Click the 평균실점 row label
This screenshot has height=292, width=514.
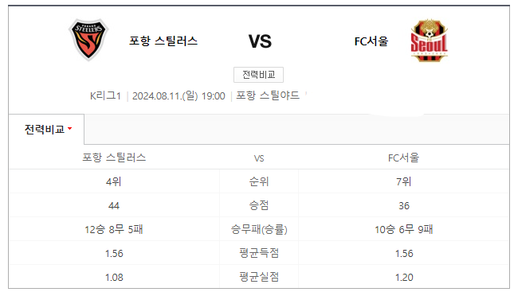(259, 277)
